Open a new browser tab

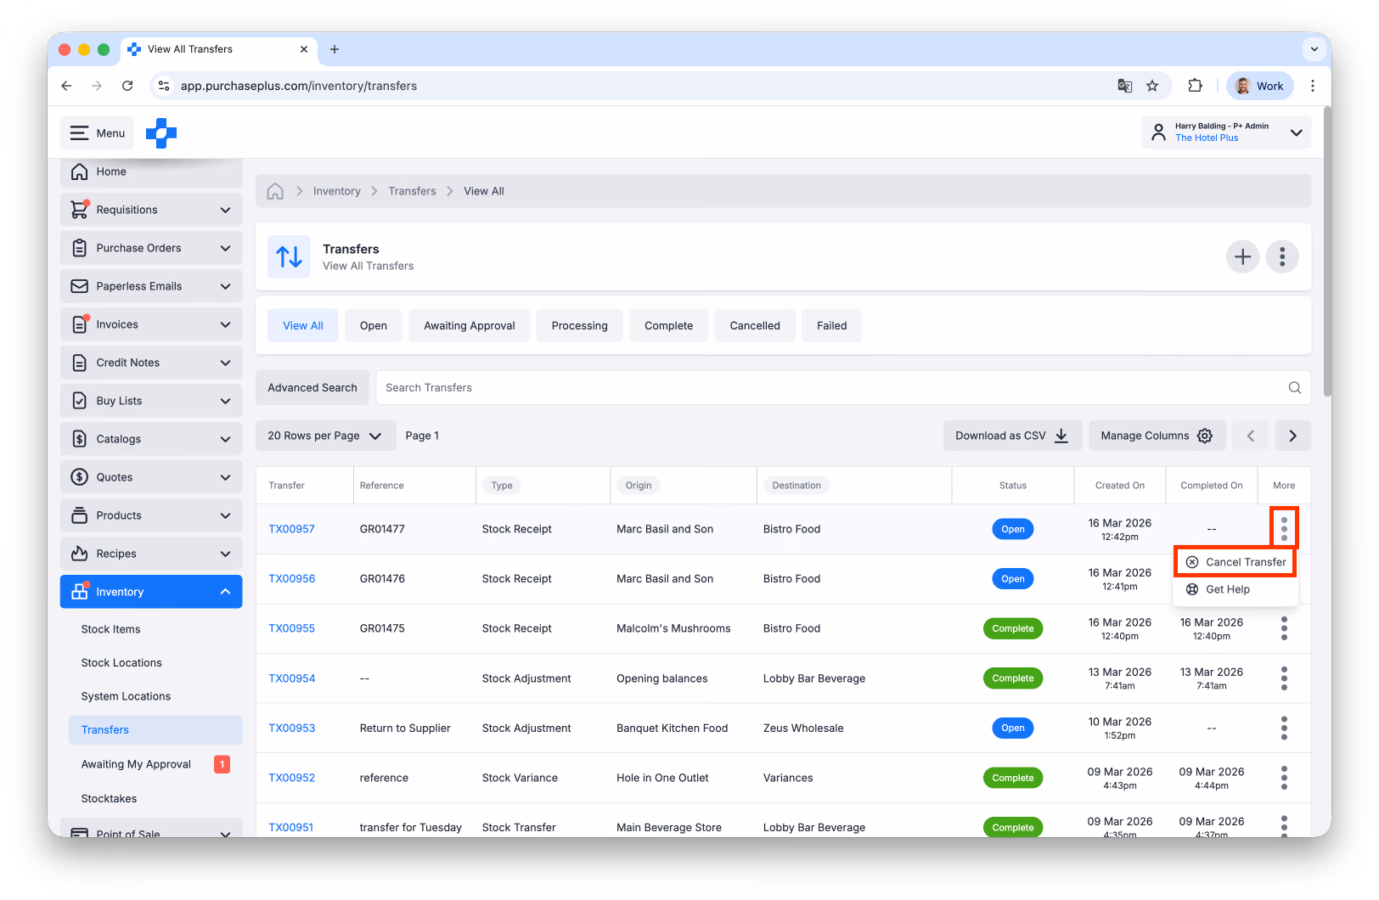(x=335, y=49)
